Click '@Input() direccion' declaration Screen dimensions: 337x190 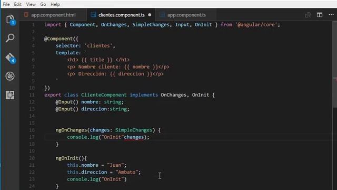(x=81, y=109)
